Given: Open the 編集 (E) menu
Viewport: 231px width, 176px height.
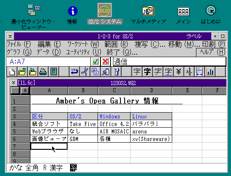Looking at the screenshot, I should (x=49, y=44).
